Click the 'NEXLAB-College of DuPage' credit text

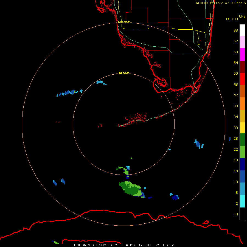pyautogui.click(x=219, y=3)
